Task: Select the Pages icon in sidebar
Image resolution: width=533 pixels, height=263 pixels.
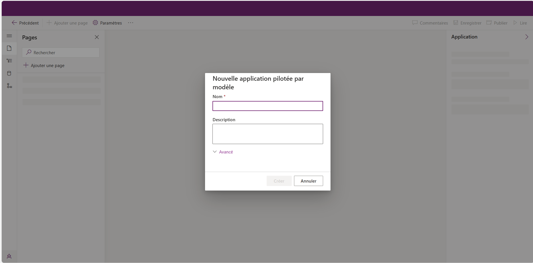Action: point(9,48)
